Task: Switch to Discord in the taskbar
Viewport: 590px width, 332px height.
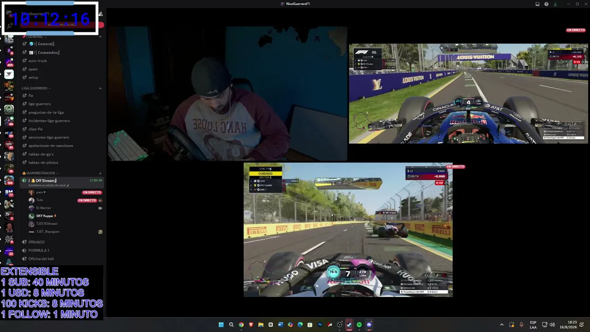Action: point(369,325)
